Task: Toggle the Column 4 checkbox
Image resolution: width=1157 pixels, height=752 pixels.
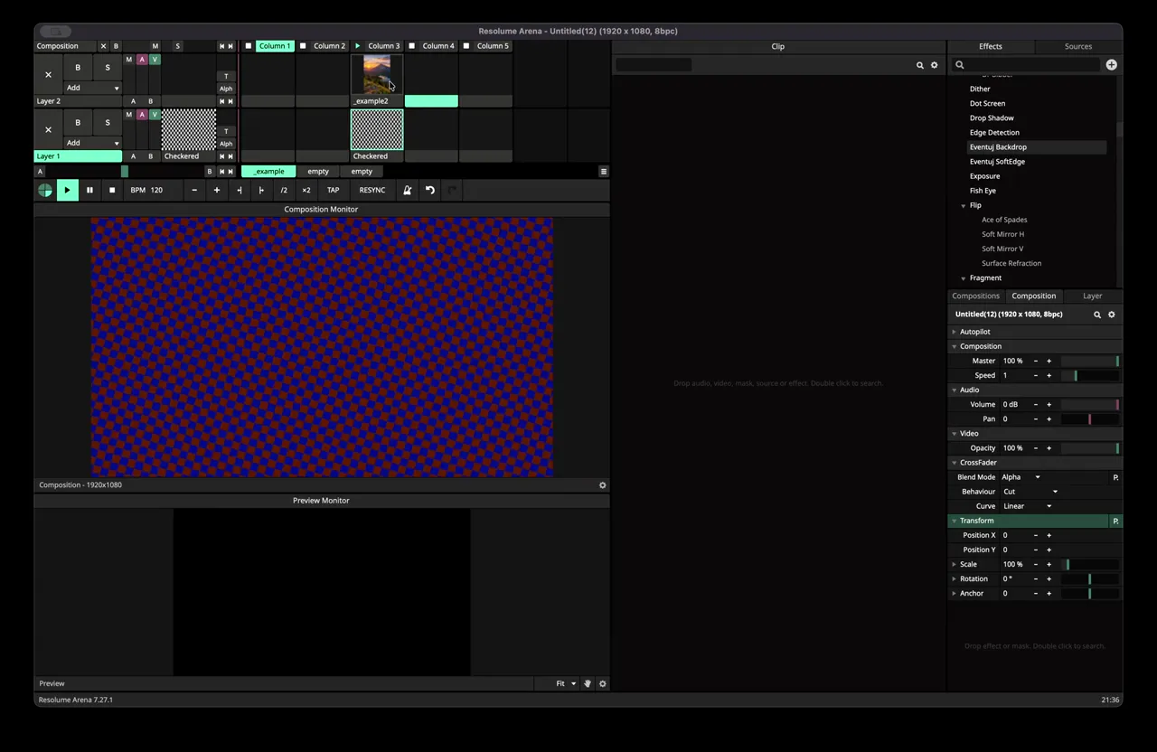Action: [x=411, y=46]
